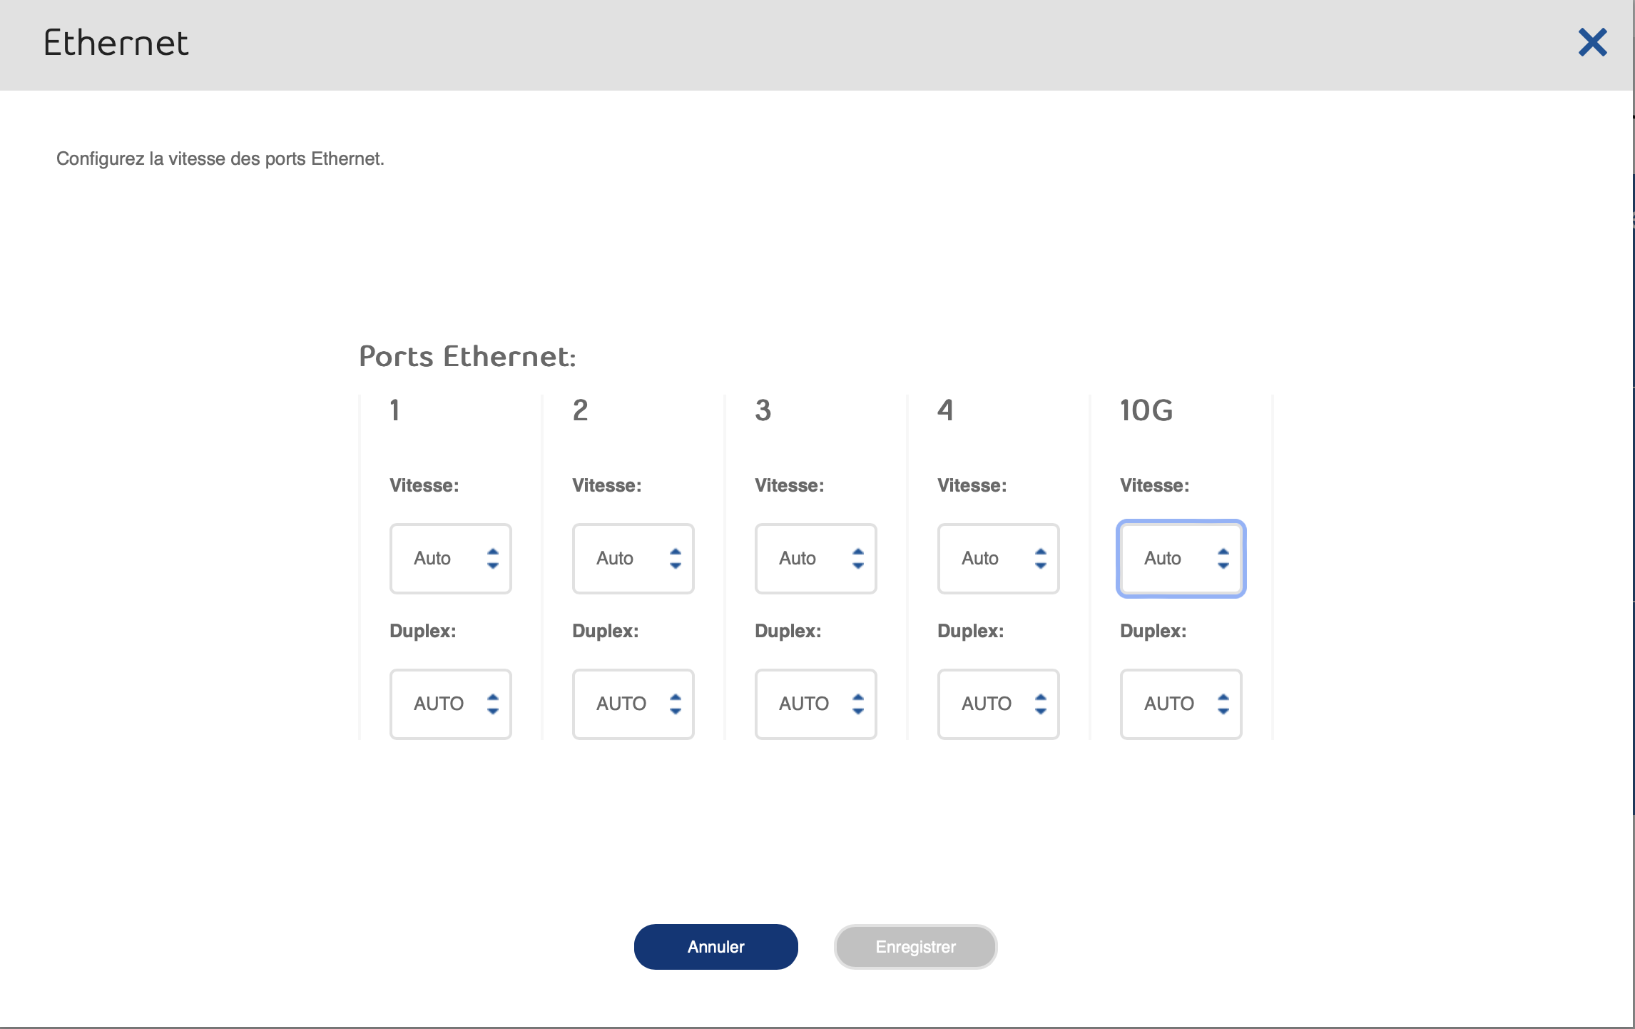Click the stepper arrows on port 1 Vitesse
The height and width of the screenshot is (1029, 1635).
tap(493, 559)
